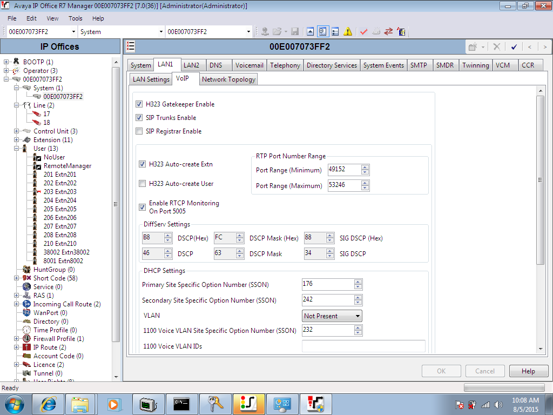Collapse the User (13) tree node
Viewport: 553px width, 415px height.
[x=16, y=149]
